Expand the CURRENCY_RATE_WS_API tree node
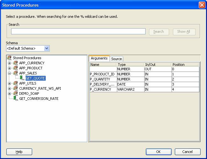Viewport: 207px width, 159px height. (10, 88)
